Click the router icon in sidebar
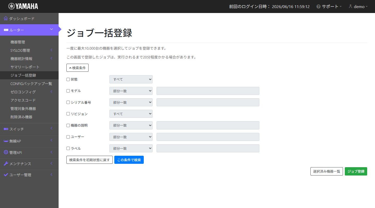375x208 pixels. [6, 30]
